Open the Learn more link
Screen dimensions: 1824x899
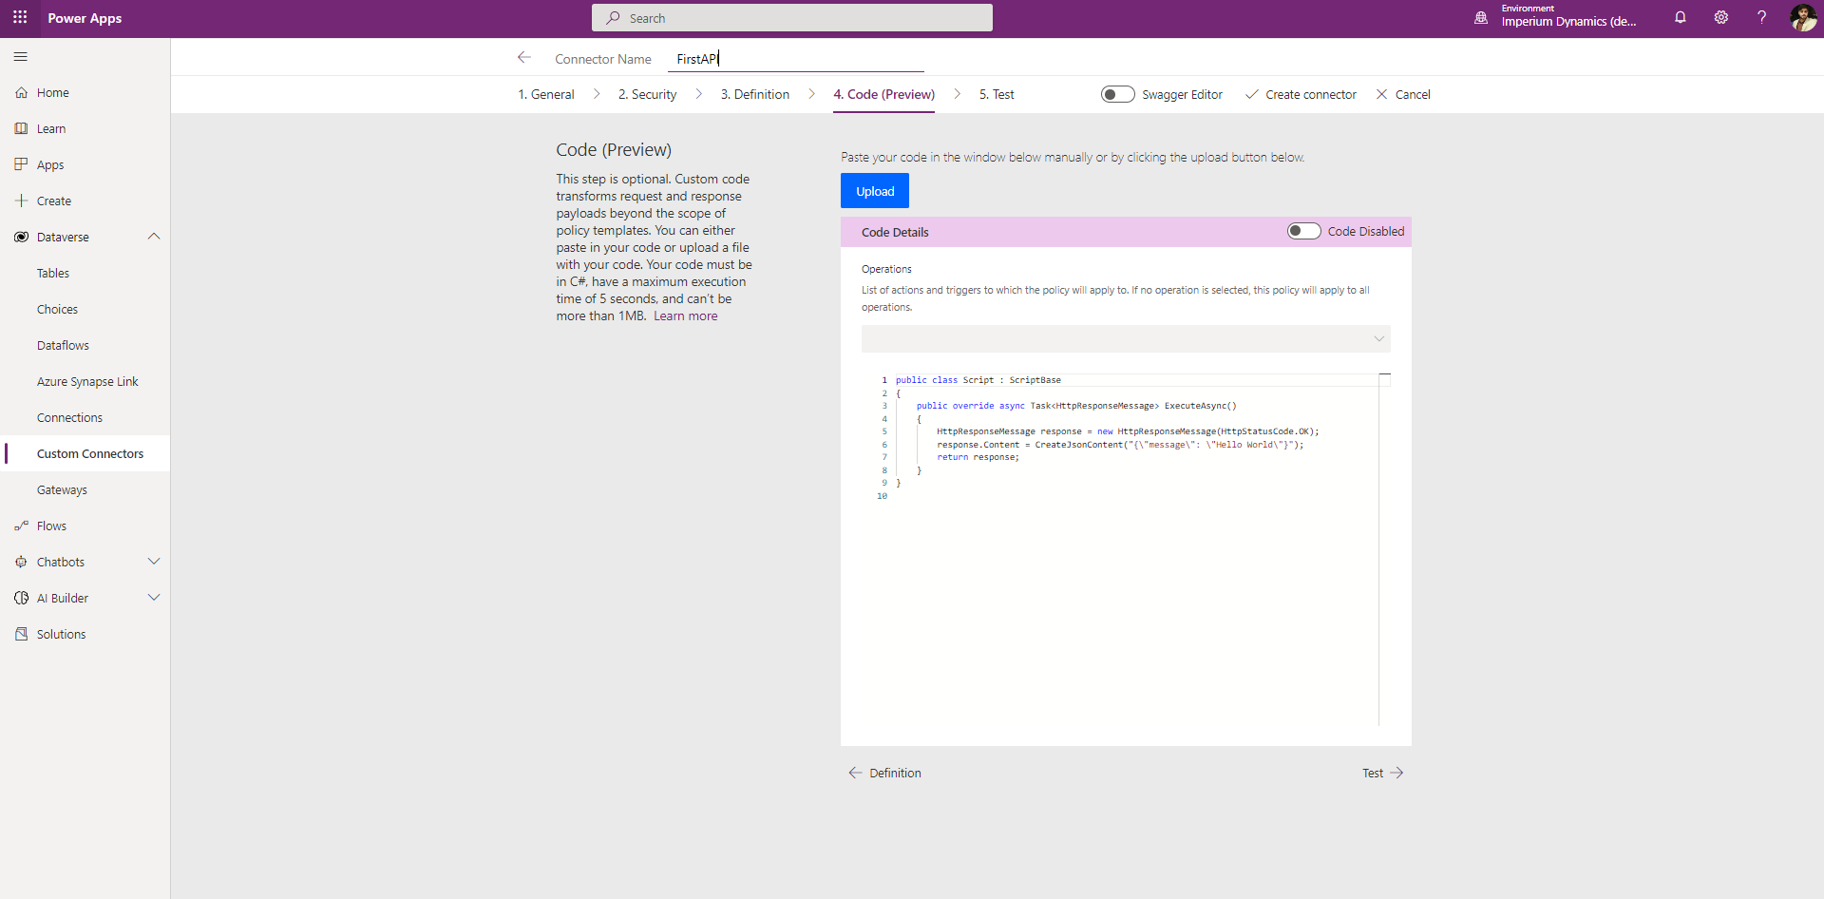click(x=685, y=316)
